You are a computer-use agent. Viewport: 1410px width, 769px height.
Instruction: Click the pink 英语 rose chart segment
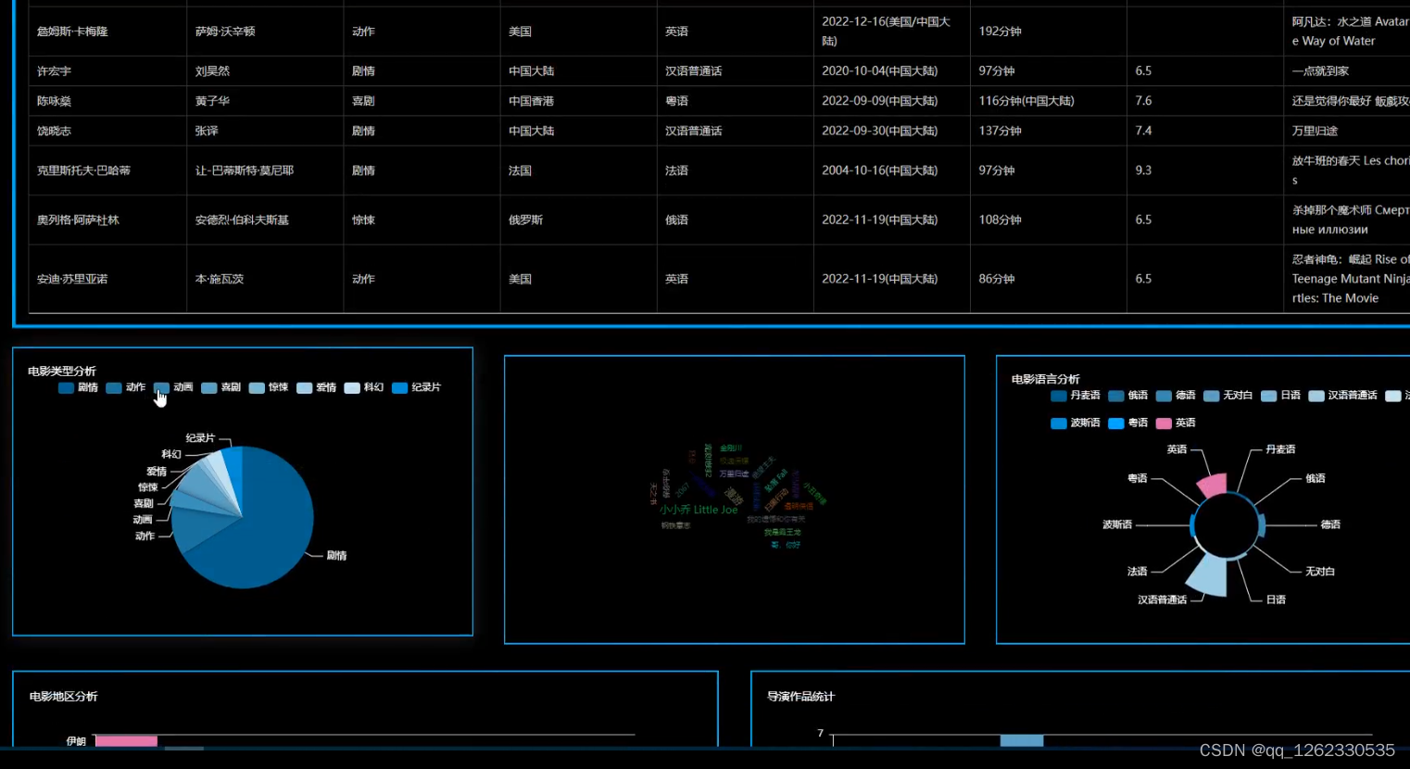[1214, 485]
